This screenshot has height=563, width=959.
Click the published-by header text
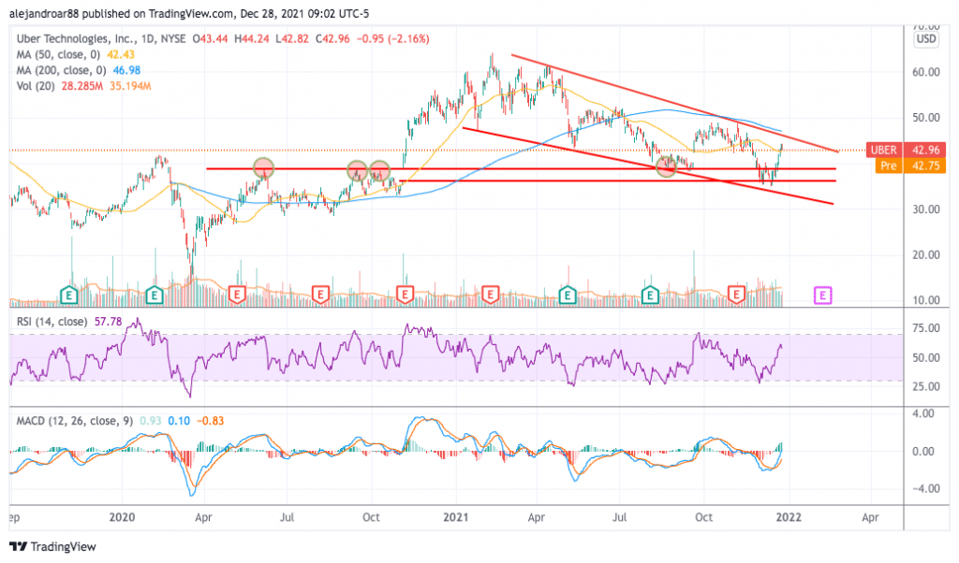[189, 13]
